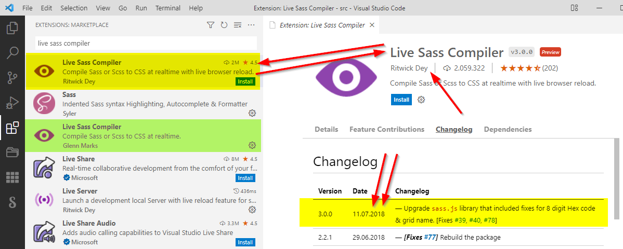Click the blue Install button in details

tap(401, 100)
